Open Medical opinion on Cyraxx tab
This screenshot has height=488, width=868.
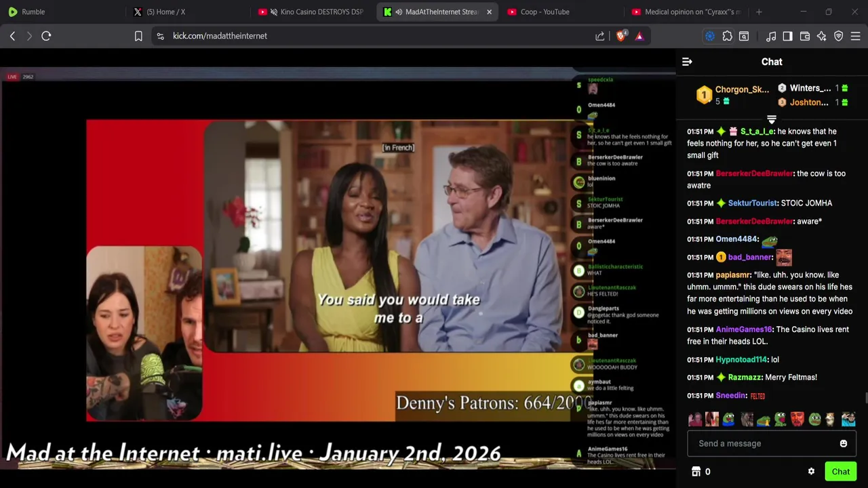coord(685,12)
